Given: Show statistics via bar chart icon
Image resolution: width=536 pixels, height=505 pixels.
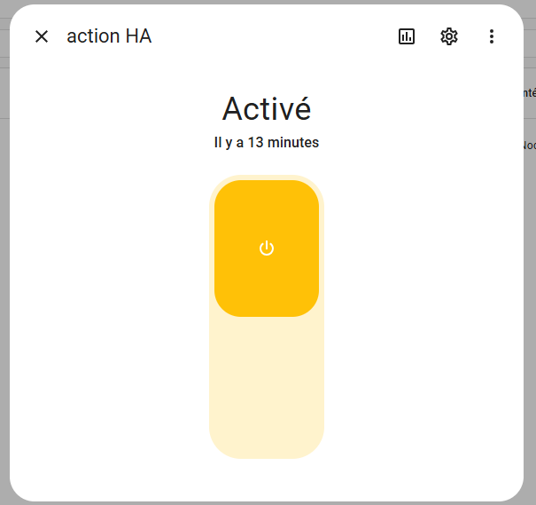Looking at the screenshot, I should coord(407,36).
